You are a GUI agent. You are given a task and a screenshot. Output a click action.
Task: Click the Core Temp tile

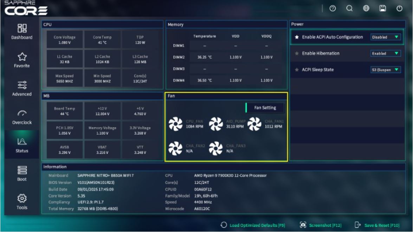(x=102, y=39)
